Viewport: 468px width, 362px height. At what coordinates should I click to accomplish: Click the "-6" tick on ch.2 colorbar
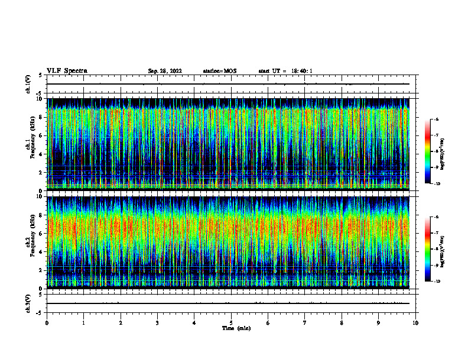pos(437,217)
